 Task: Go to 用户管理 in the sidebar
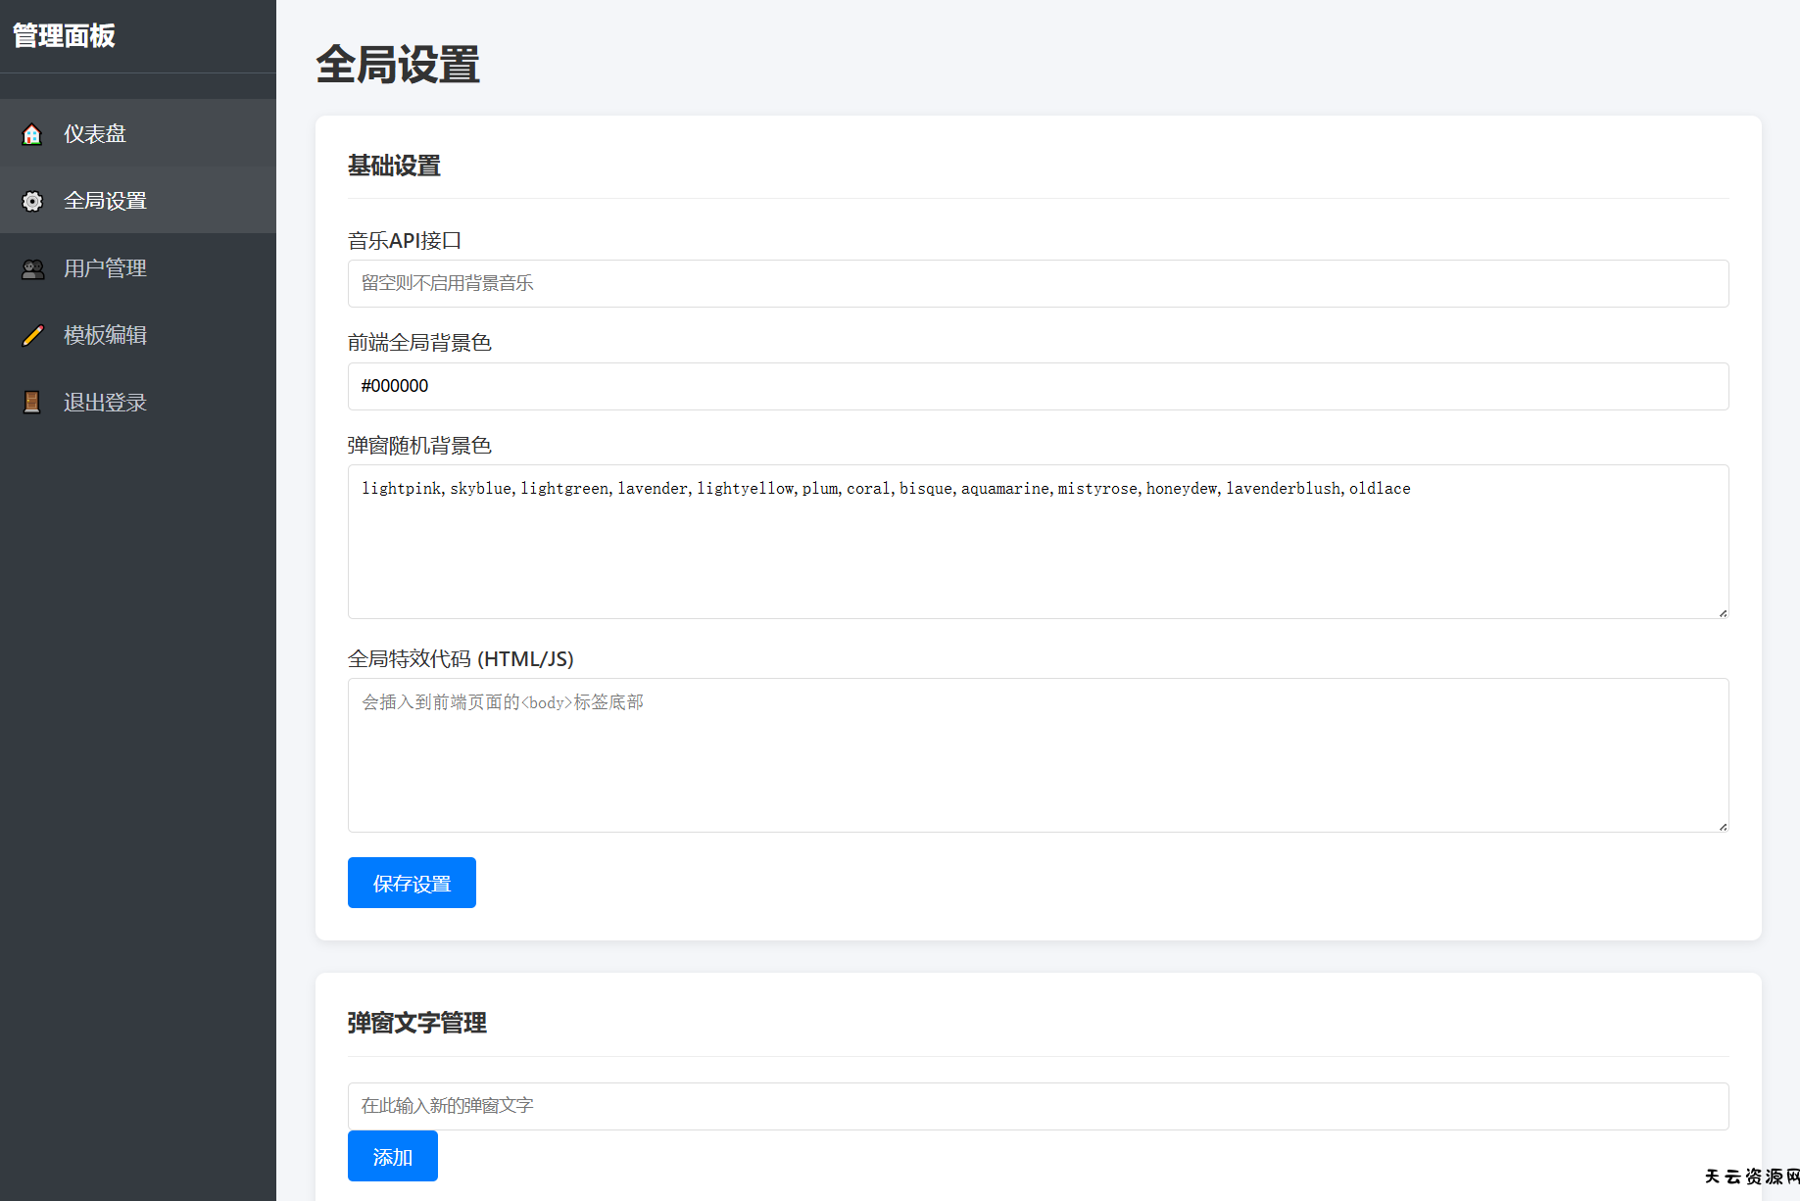[x=105, y=268]
